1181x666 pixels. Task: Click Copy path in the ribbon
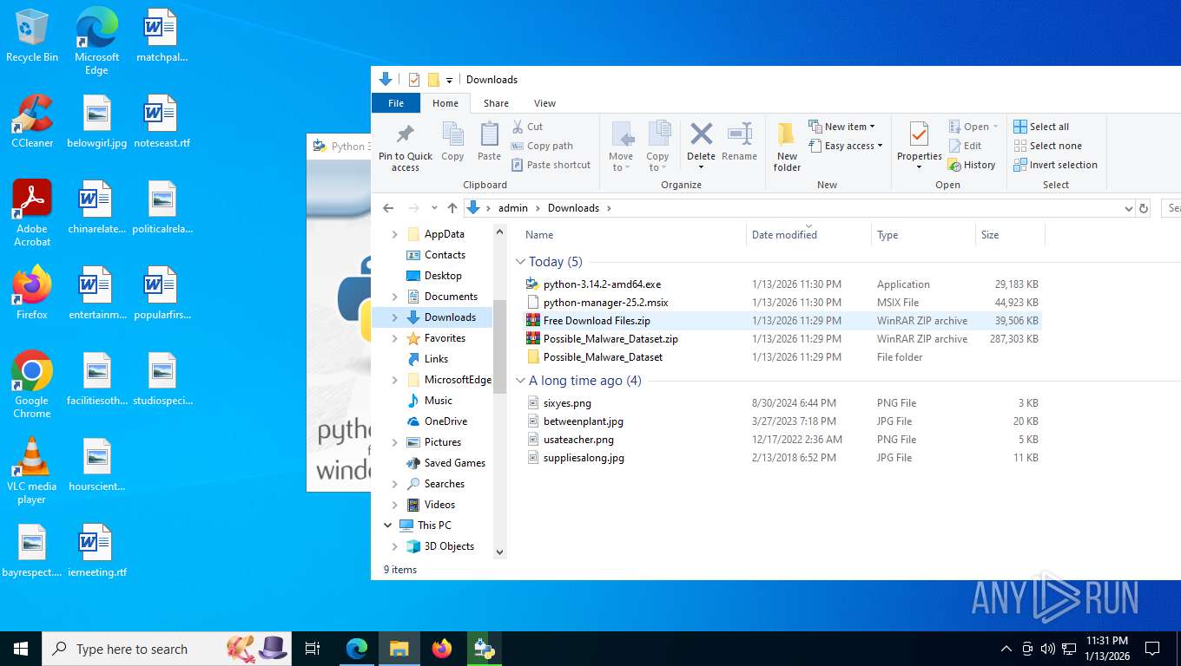(x=542, y=146)
